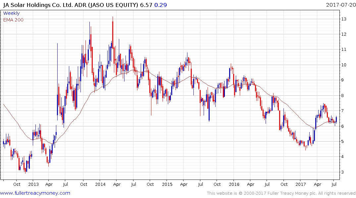
Task: Open the www.fullertreacymoney.com link
Action: [x=35, y=193]
